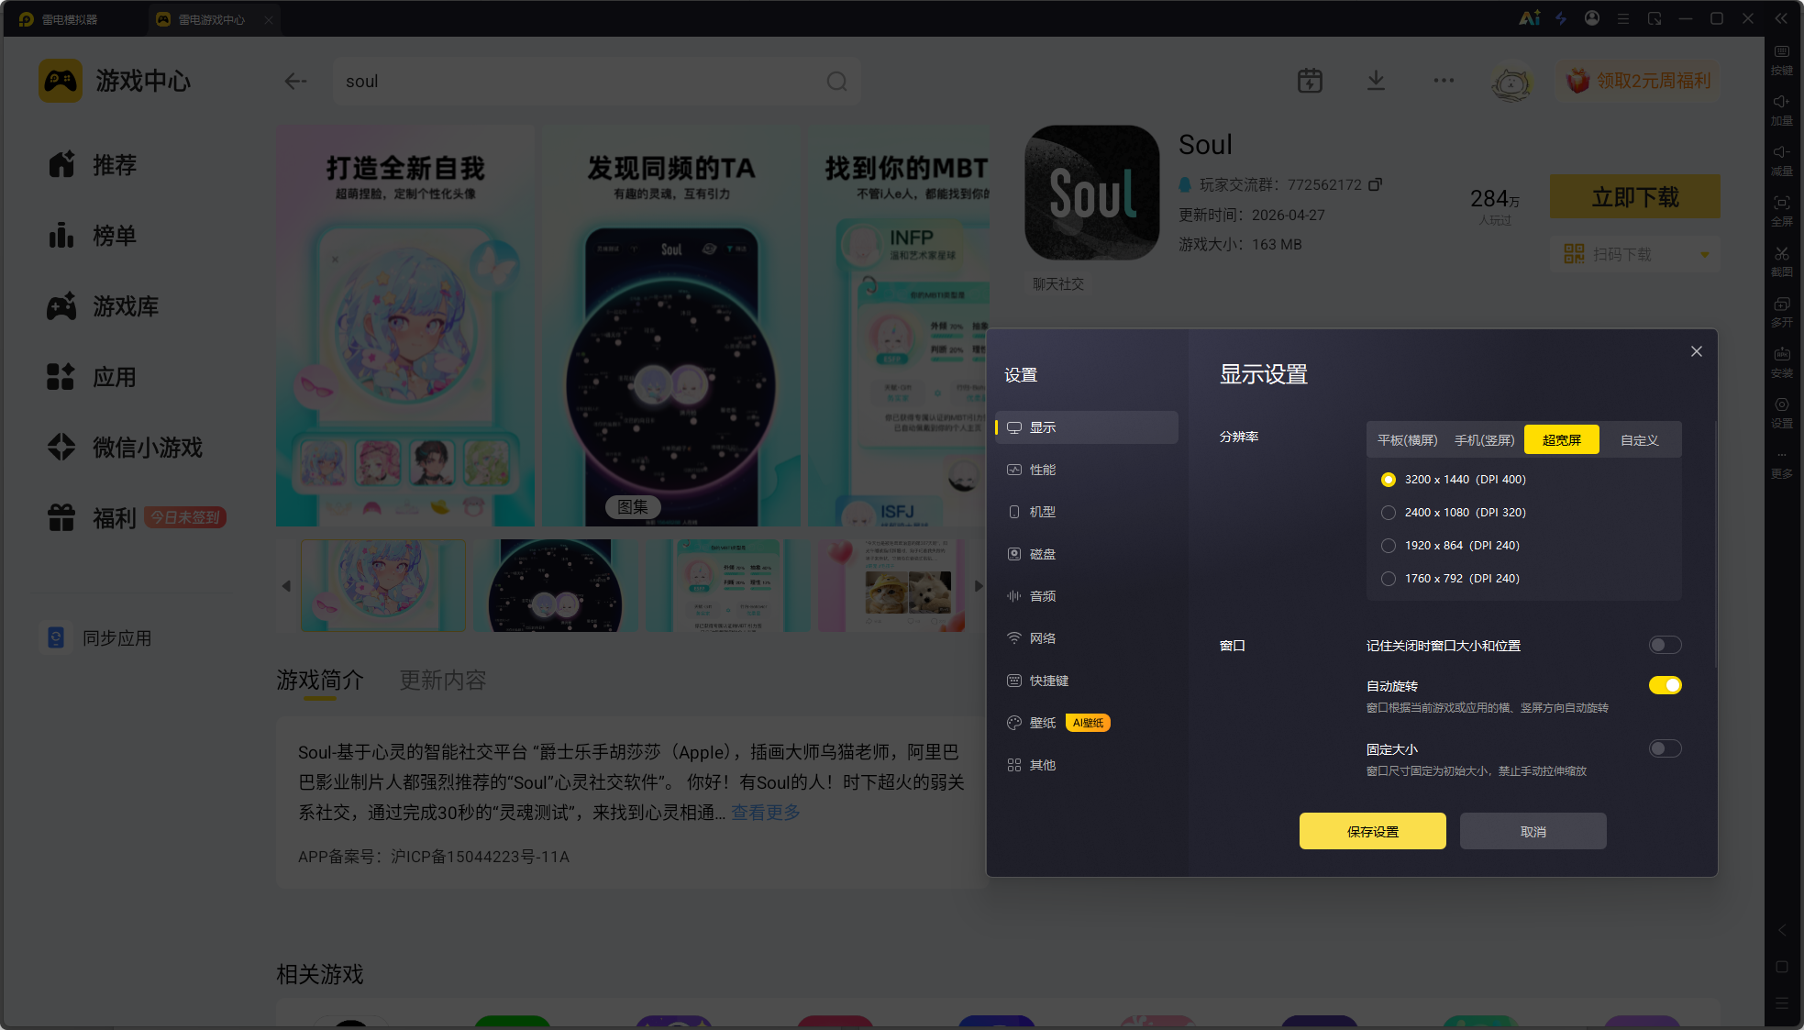Image resolution: width=1804 pixels, height=1030 pixels.
Task: Click 领取2元周福利 promo button
Action: 1638,81
